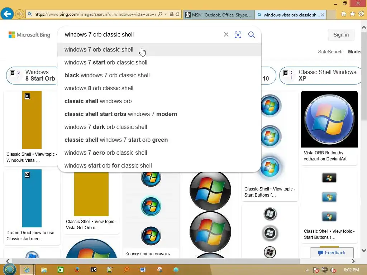This screenshot has height=275, width=367.
Task: Choose suggestion 'windows 7 orb classic shell'
Action: [x=159, y=49]
